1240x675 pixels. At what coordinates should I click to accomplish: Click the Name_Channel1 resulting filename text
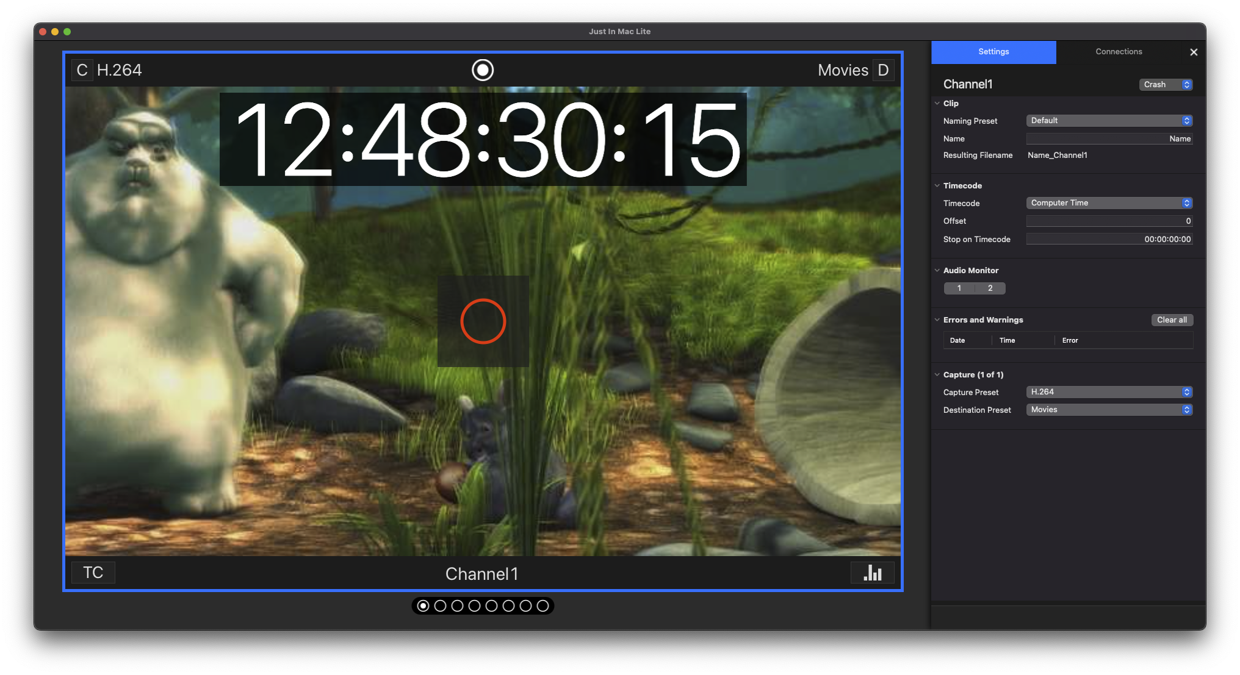(1057, 155)
